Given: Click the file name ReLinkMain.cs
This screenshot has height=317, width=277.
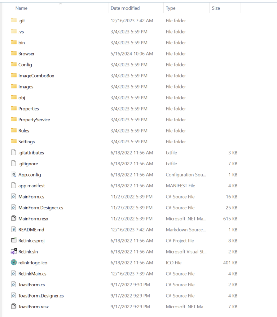Looking at the screenshot, I should click(x=32, y=274).
